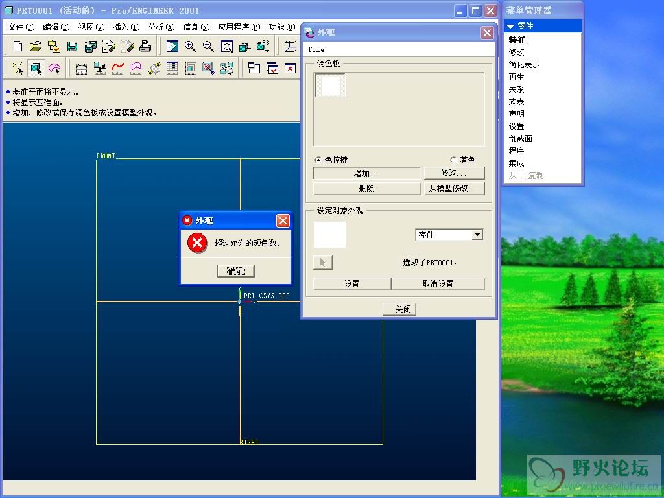This screenshot has width=664, height=498.
Task: Click the activate window checkmark icon
Action: [272, 67]
